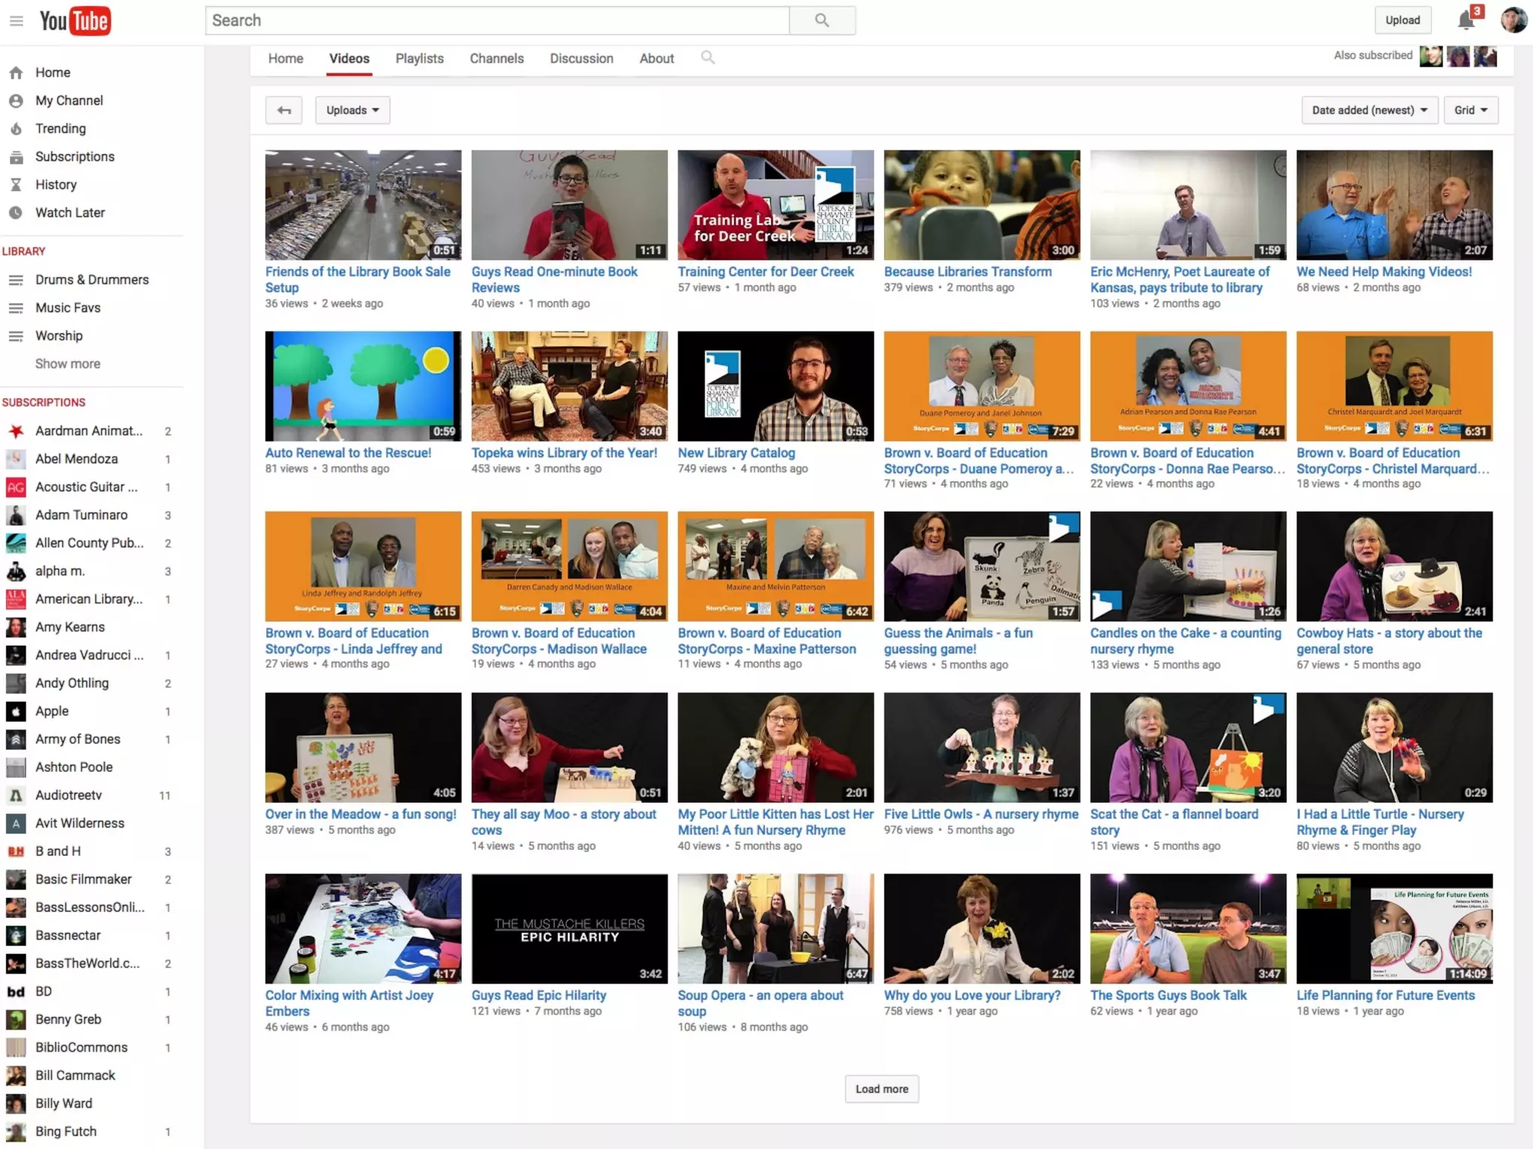Show more library playlists

coord(67,364)
